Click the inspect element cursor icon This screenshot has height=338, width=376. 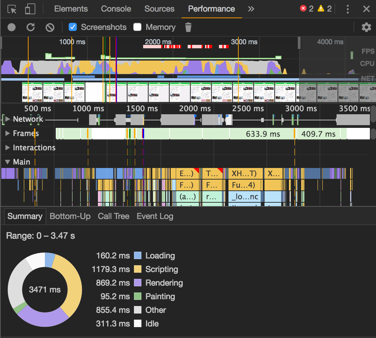click(12, 9)
